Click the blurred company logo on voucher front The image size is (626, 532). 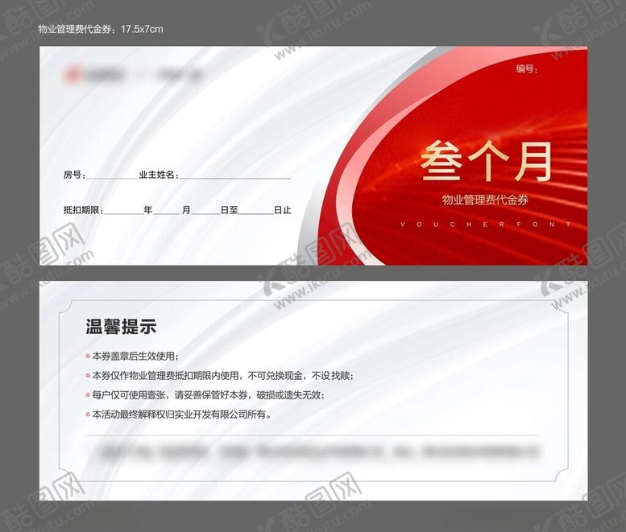click(x=133, y=76)
